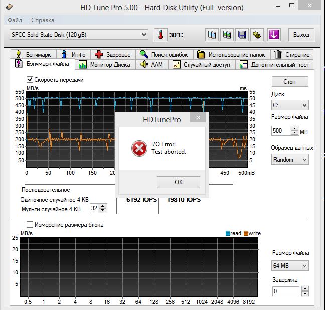This screenshot has width=325, height=310.
Task: Click the blue read legend swatch
Action: tap(228, 233)
